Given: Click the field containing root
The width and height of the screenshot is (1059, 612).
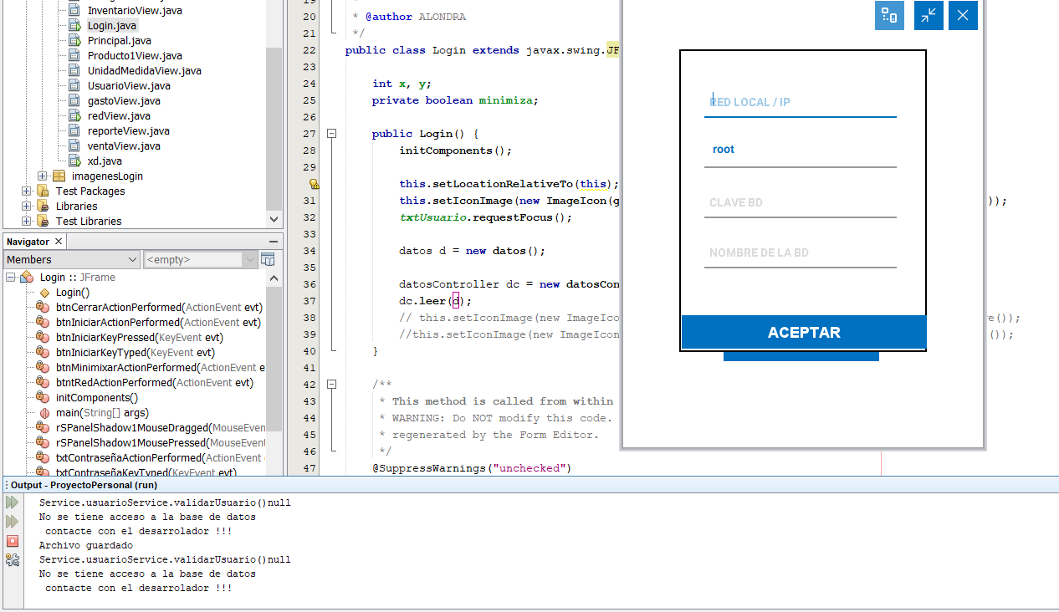Looking at the screenshot, I should pos(800,150).
